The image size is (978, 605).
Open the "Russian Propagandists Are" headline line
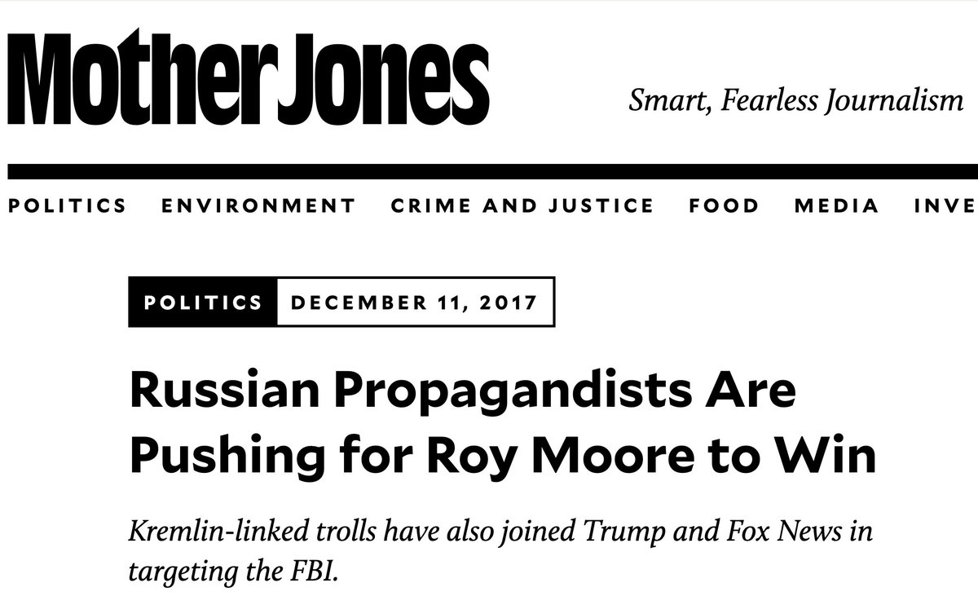[x=462, y=393]
